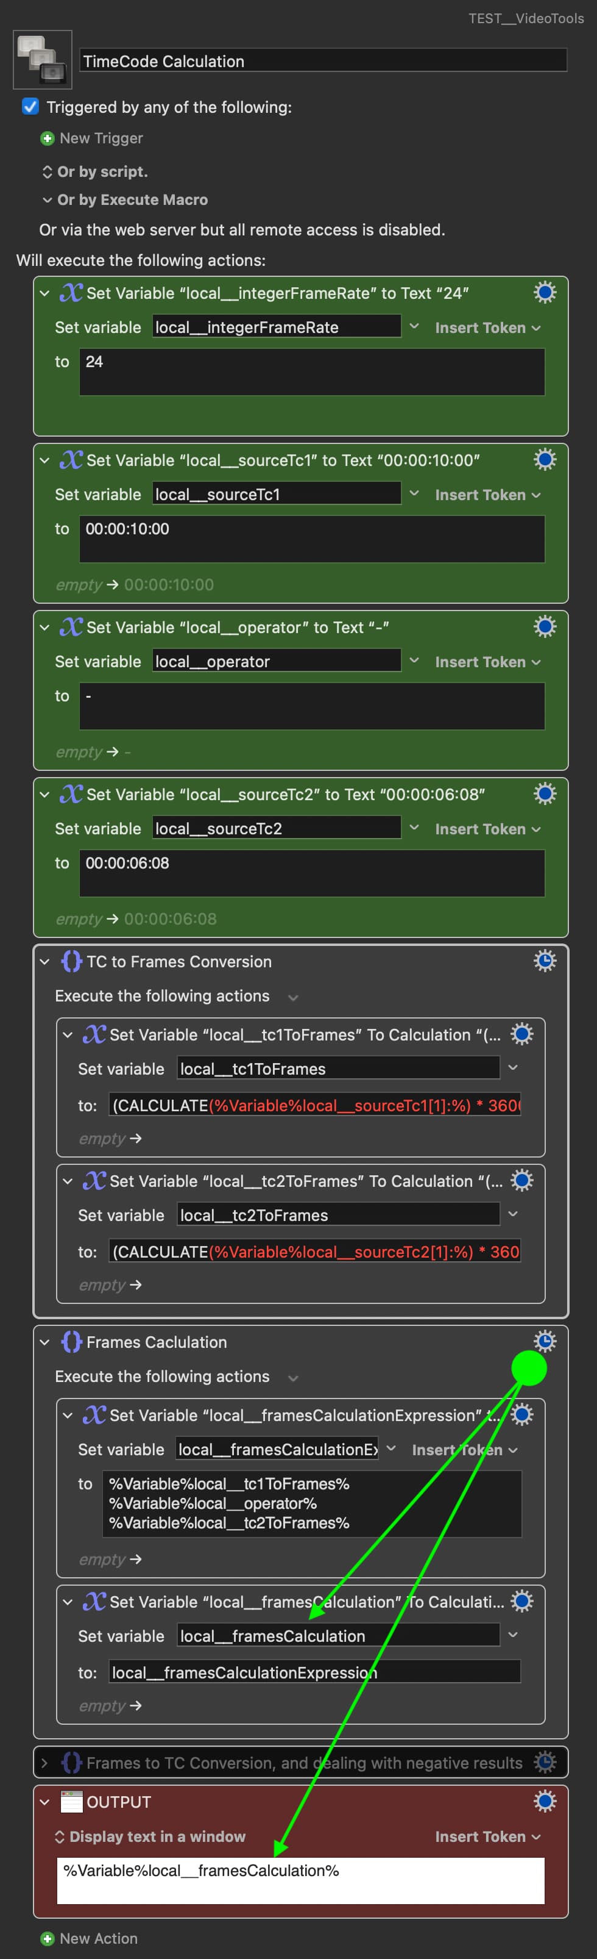This screenshot has width=597, height=1959.
Task: Open gear menu for Frames Caclulation group
Action: tap(545, 1342)
